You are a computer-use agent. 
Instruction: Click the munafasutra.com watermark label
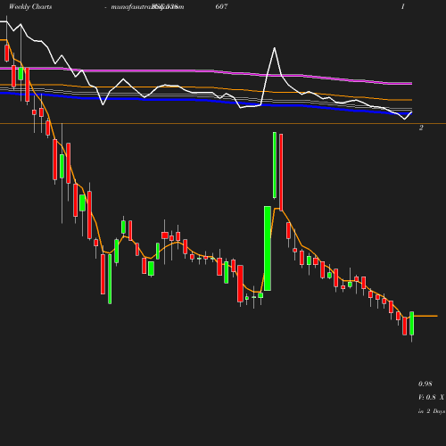(147, 6)
